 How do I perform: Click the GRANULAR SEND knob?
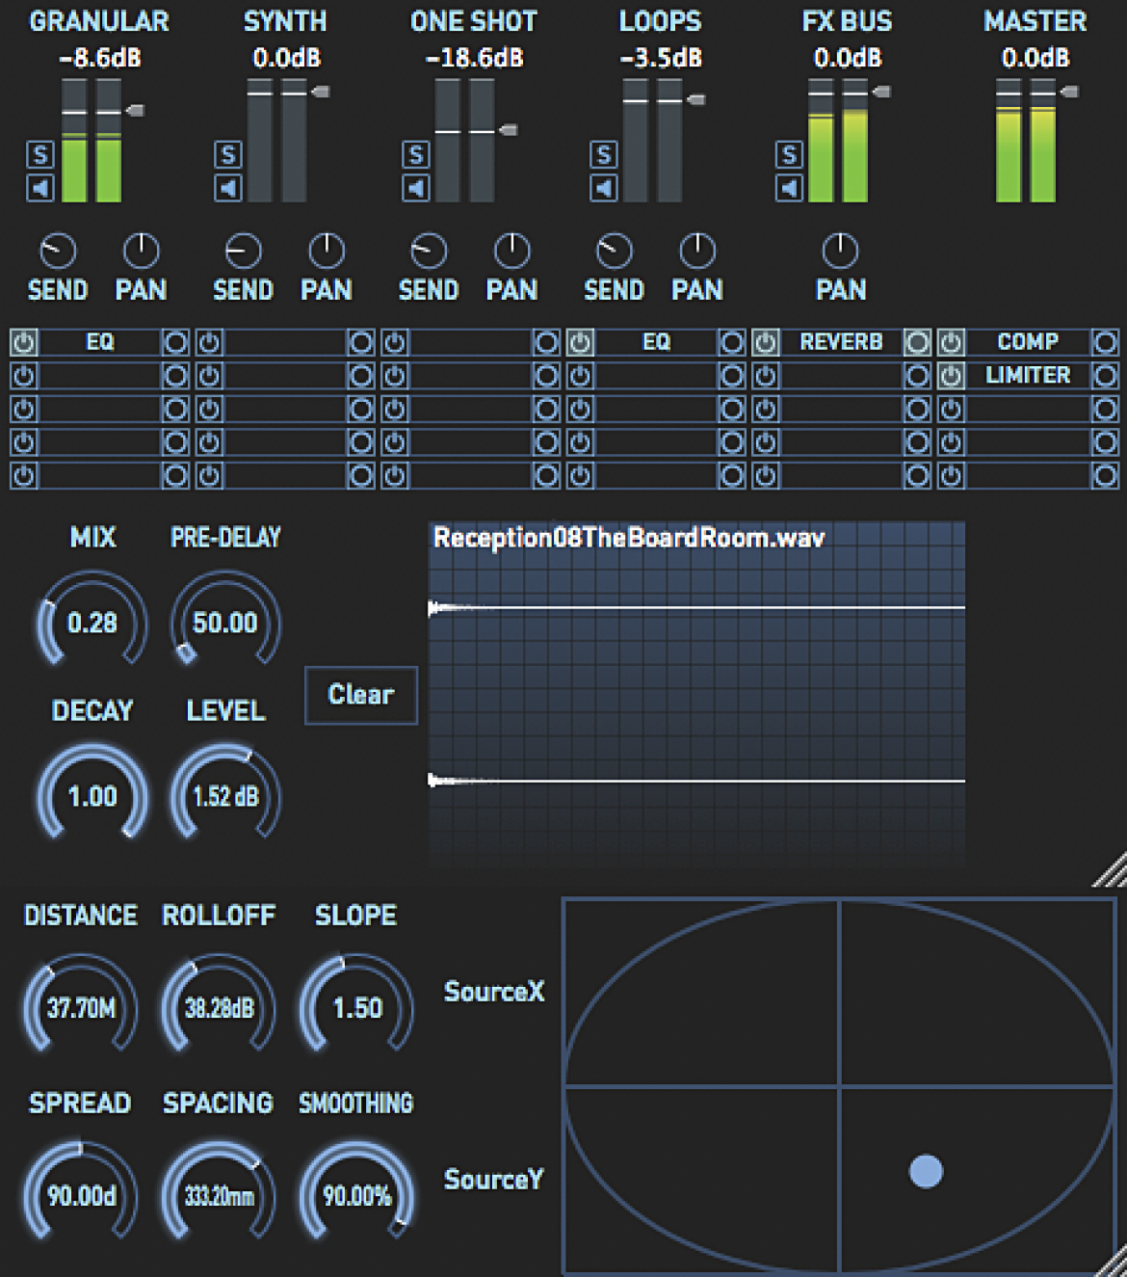[x=57, y=252]
